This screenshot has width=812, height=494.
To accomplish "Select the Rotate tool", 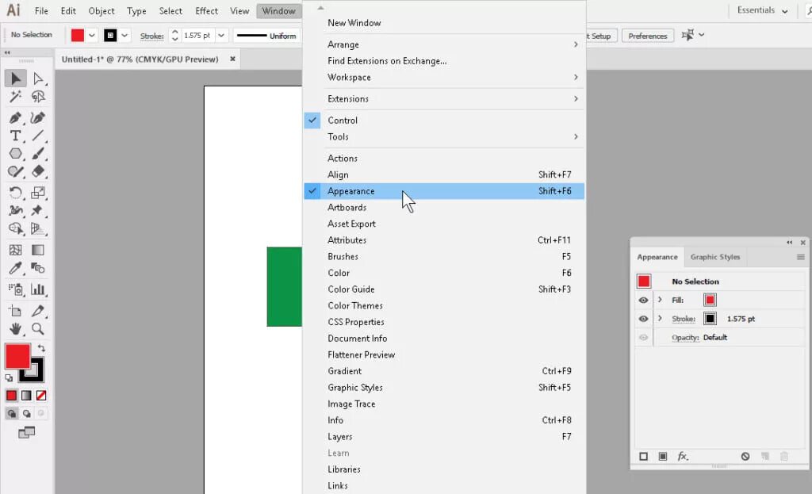I will pos(16,193).
